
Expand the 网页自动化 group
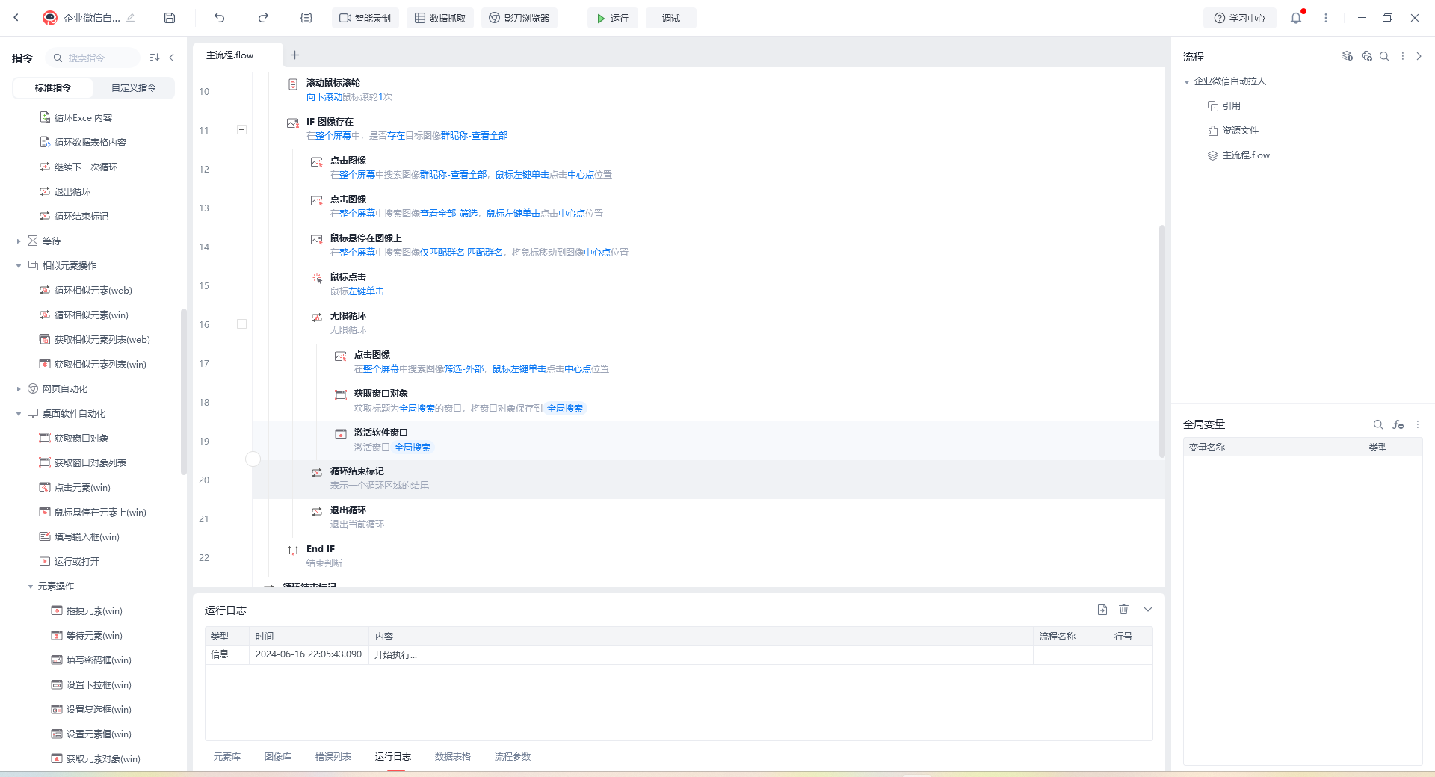[19, 389]
